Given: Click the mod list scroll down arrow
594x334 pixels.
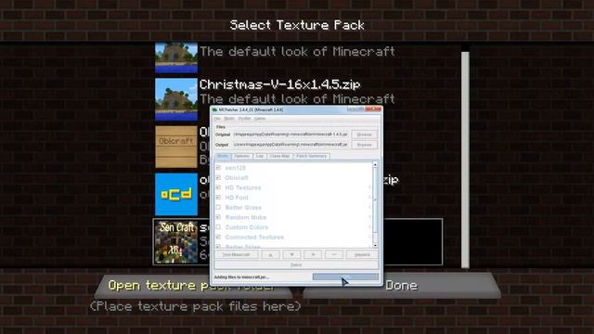Looking at the screenshot, I should click(375, 245).
